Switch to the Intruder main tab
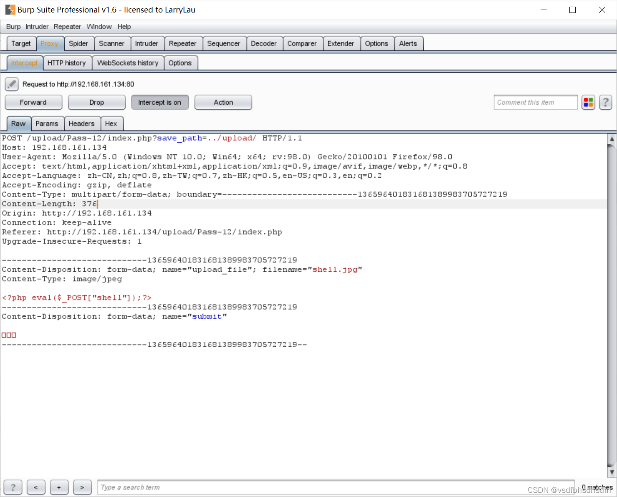The image size is (617, 497). tap(147, 43)
